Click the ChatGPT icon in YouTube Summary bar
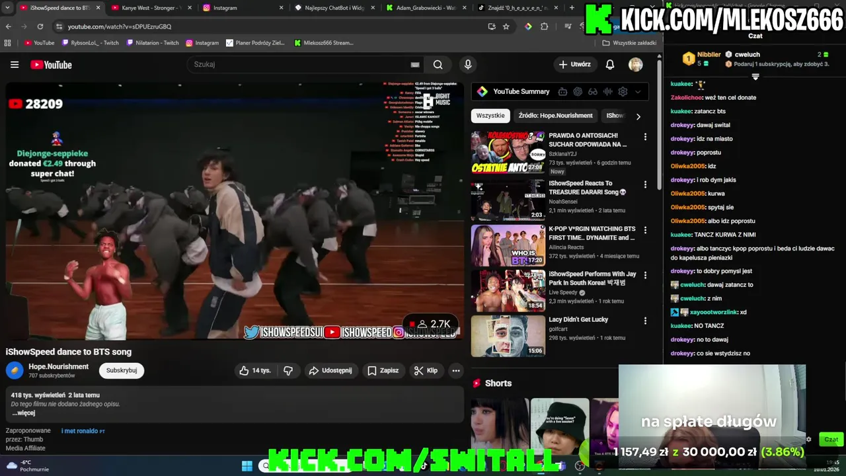The width and height of the screenshot is (846, 476). point(578,92)
